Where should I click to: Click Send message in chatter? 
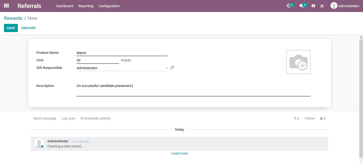coord(45,118)
